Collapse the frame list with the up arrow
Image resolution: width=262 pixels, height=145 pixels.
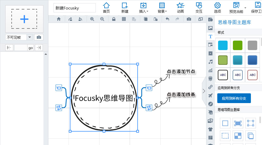pos(46,54)
